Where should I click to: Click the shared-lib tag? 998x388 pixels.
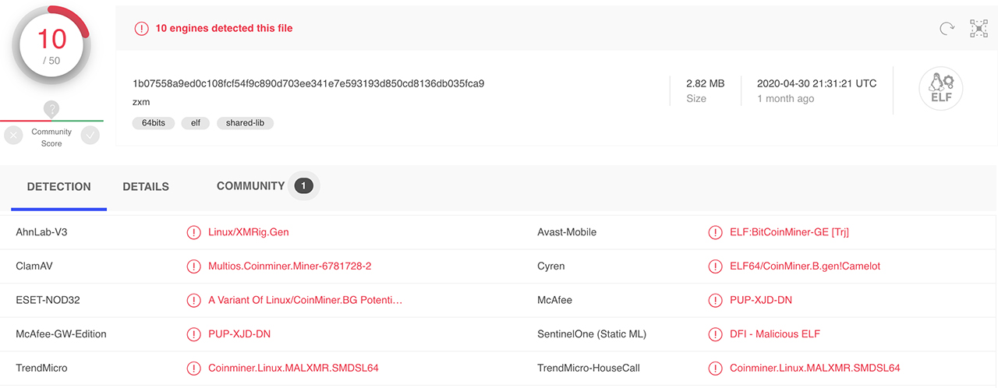click(x=246, y=123)
